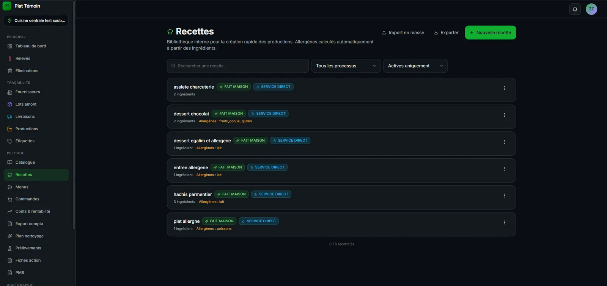Click the Nouvelle recette button
The height and width of the screenshot is (286, 607).
coord(490,33)
